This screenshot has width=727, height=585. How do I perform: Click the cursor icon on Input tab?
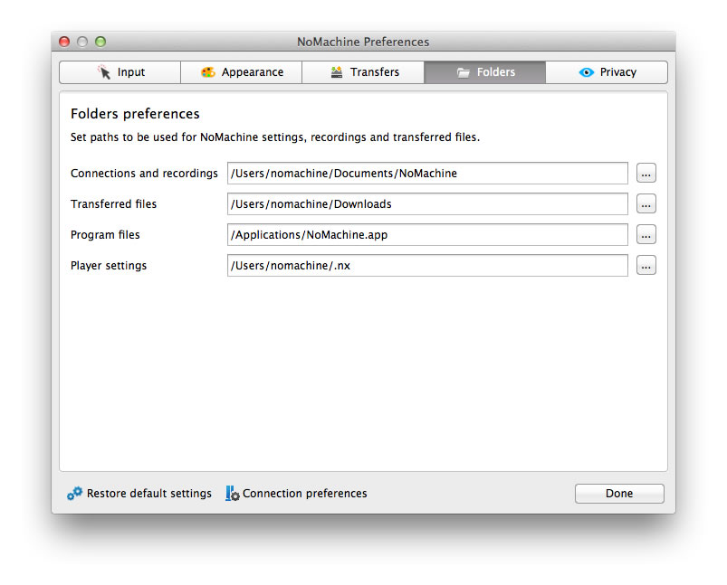[x=104, y=71]
